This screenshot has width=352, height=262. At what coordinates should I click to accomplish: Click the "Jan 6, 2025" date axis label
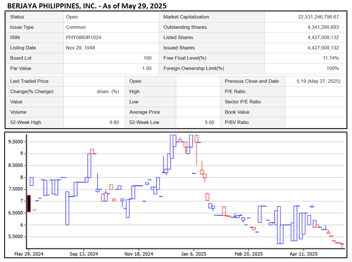[x=194, y=254]
